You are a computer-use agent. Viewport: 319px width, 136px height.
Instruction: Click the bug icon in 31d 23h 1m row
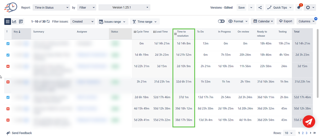click(x=8, y=82)
